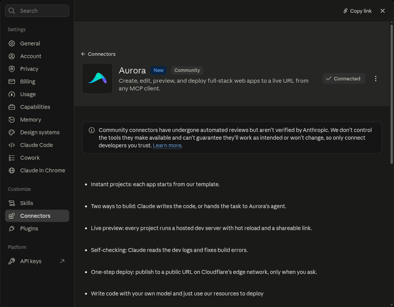Click the search magnifier icon
Screen dimensions: 394x307
[x=12, y=11]
